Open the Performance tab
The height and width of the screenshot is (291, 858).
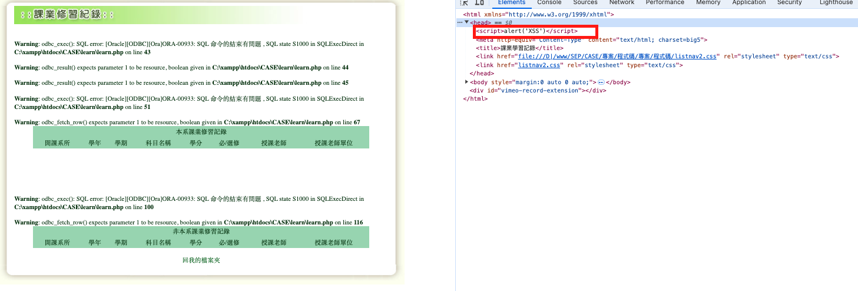click(x=665, y=3)
